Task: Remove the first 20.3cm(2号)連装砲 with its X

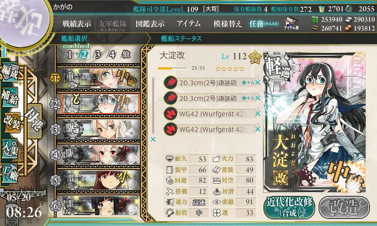Action: pos(257,82)
